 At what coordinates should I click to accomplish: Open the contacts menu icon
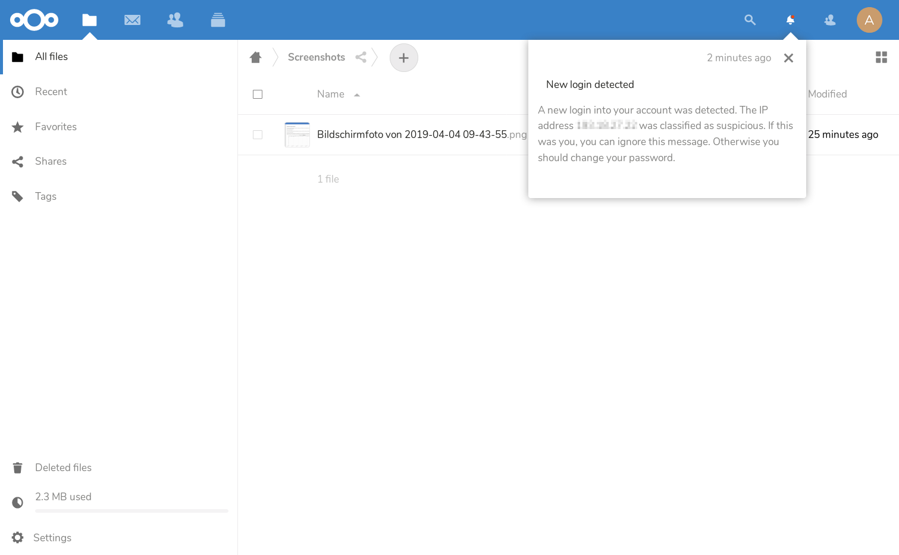coord(829,20)
